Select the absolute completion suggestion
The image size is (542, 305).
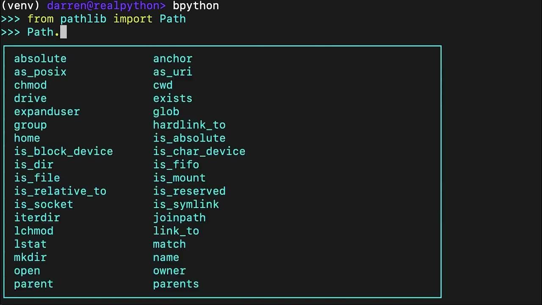point(40,58)
